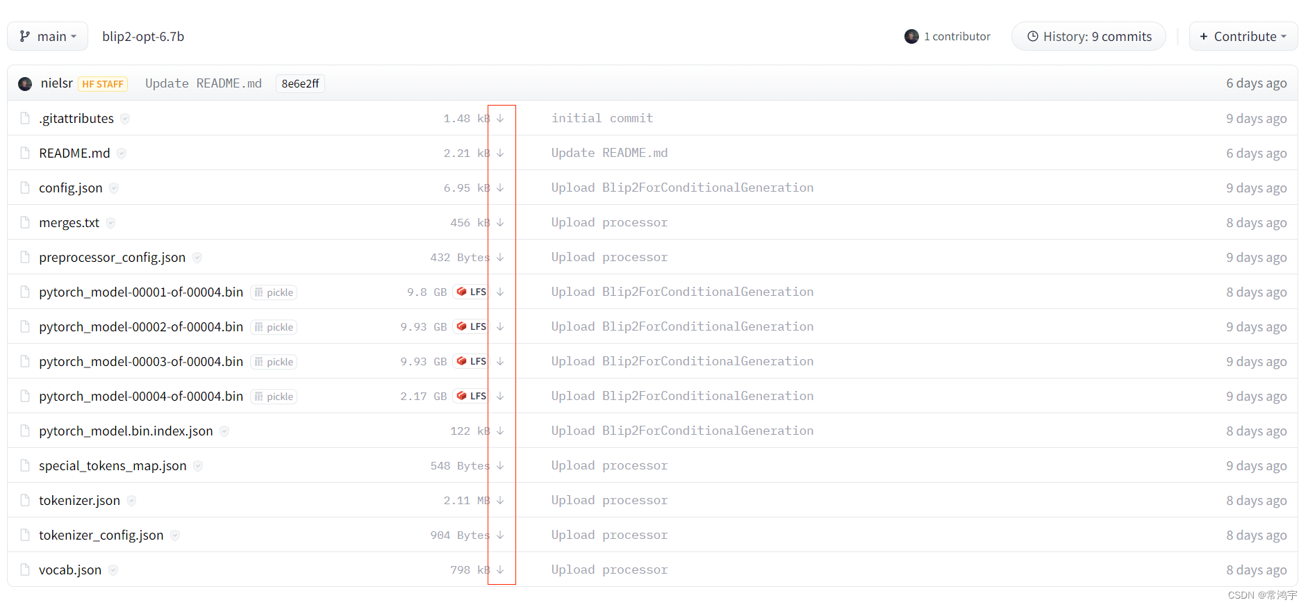Click '9 days ago' on .gitattributes row
1308x607 pixels.
click(1256, 119)
